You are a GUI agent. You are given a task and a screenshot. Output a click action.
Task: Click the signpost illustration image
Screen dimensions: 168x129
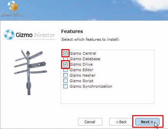(x=31, y=72)
